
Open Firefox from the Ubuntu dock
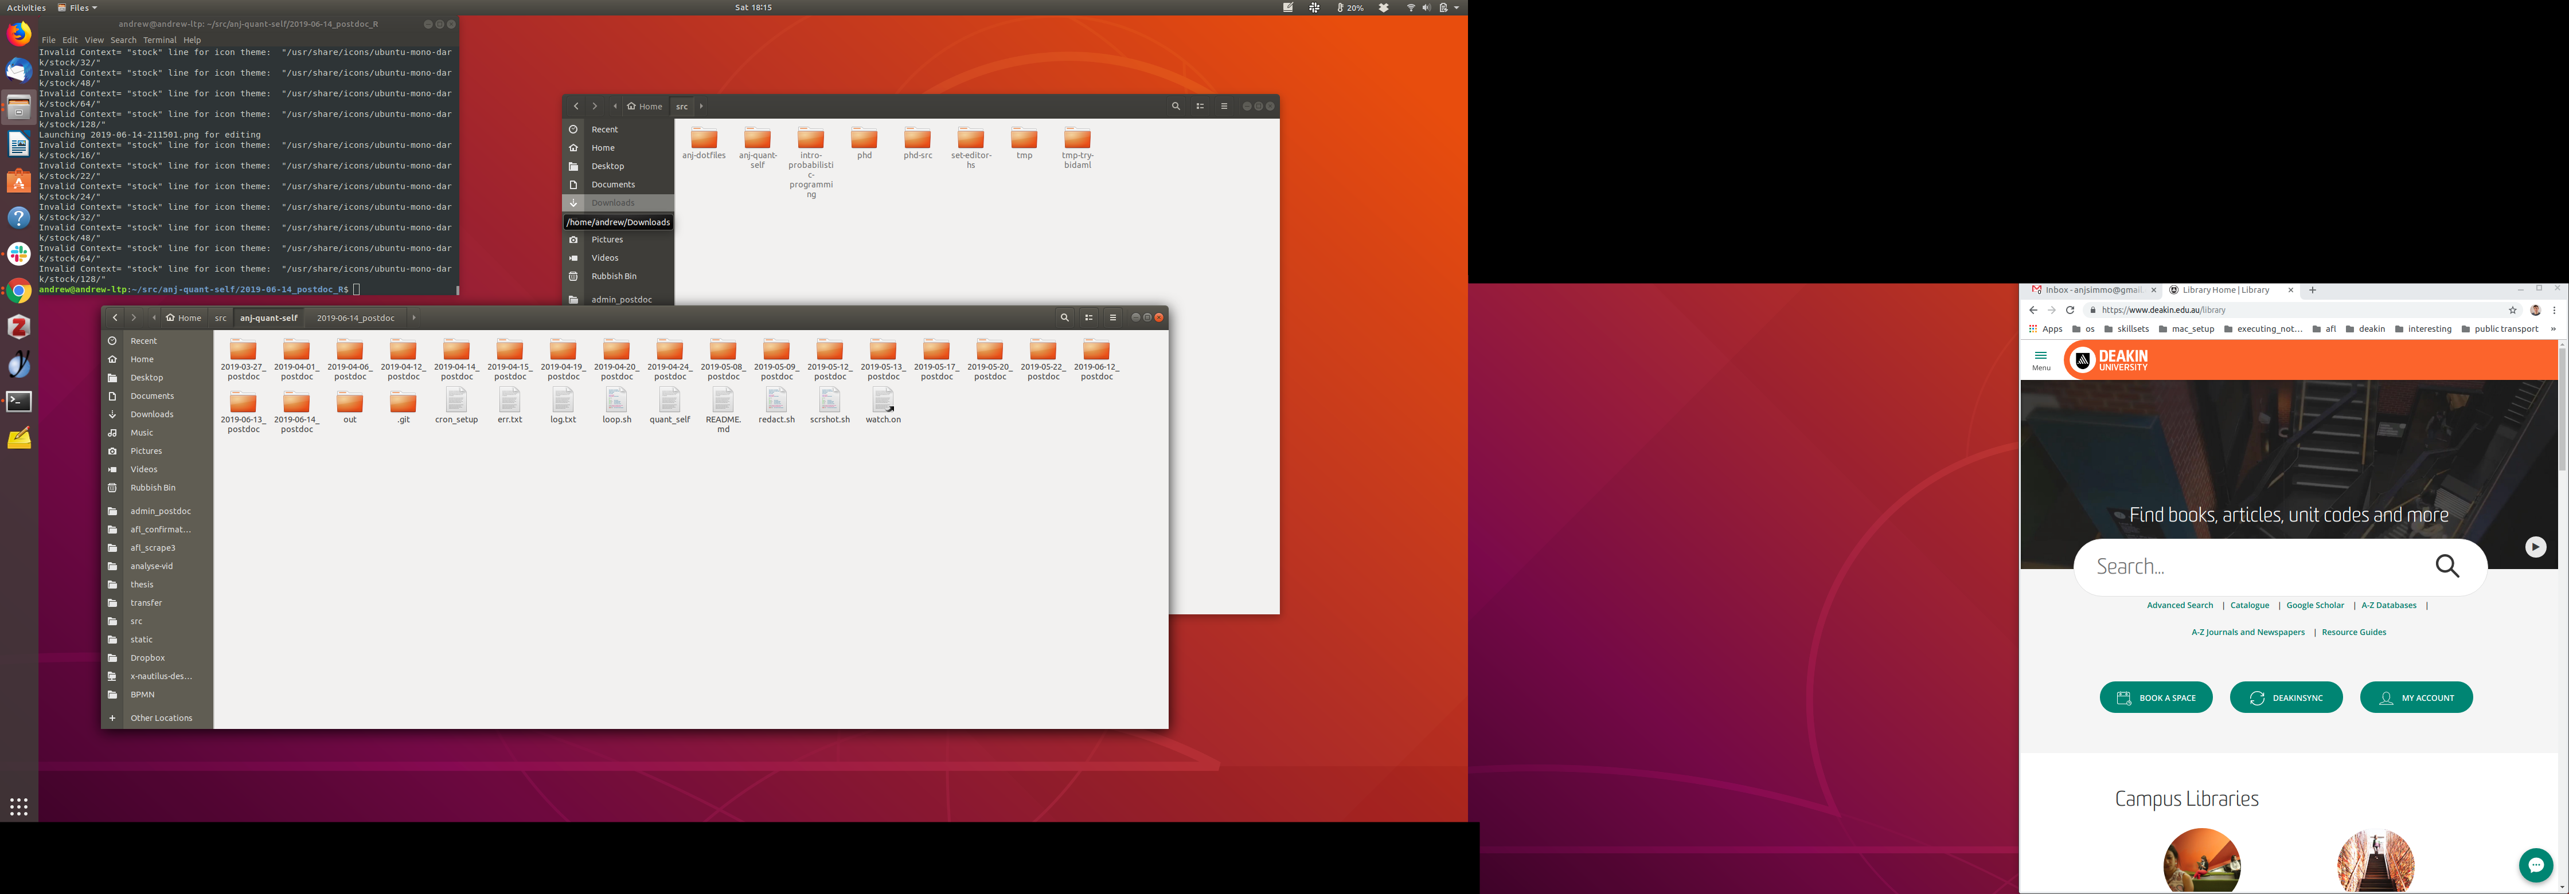coord(19,34)
